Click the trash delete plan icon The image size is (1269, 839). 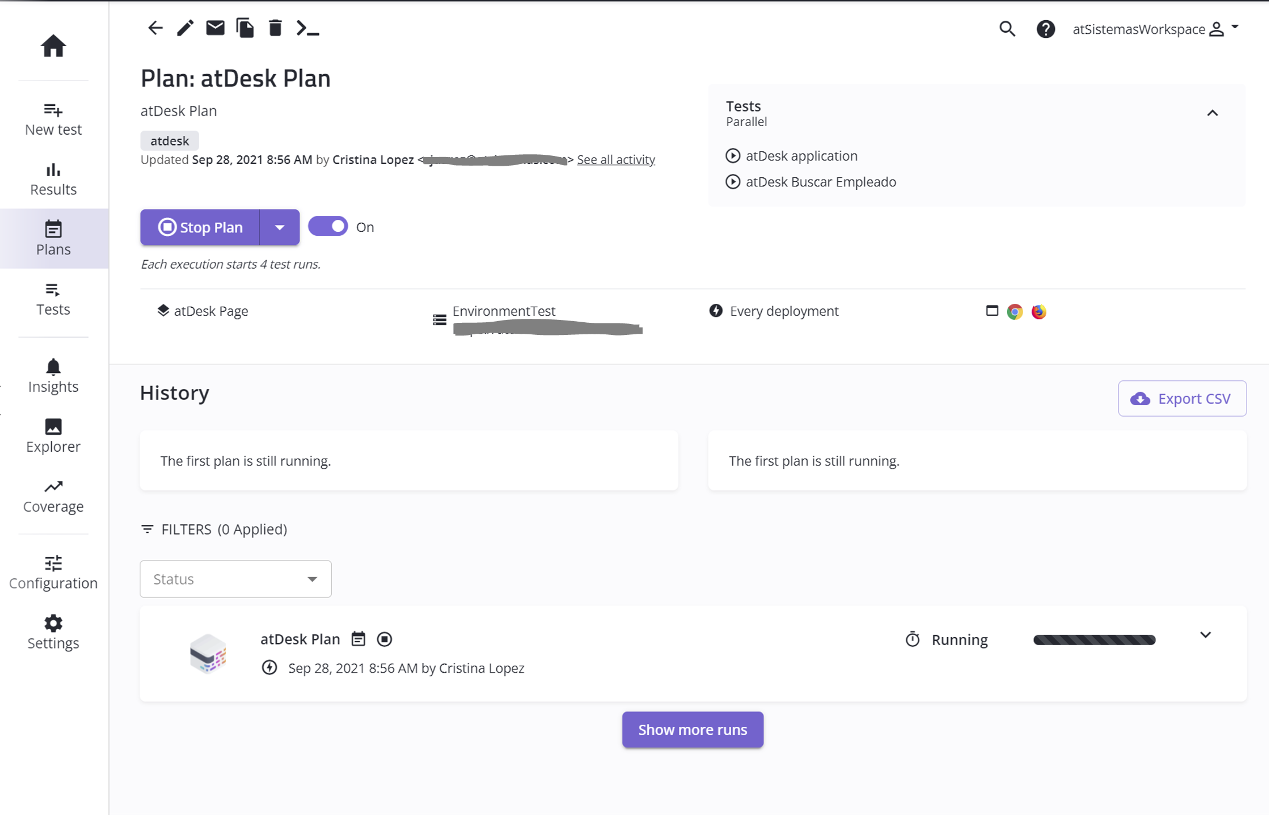tap(275, 28)
